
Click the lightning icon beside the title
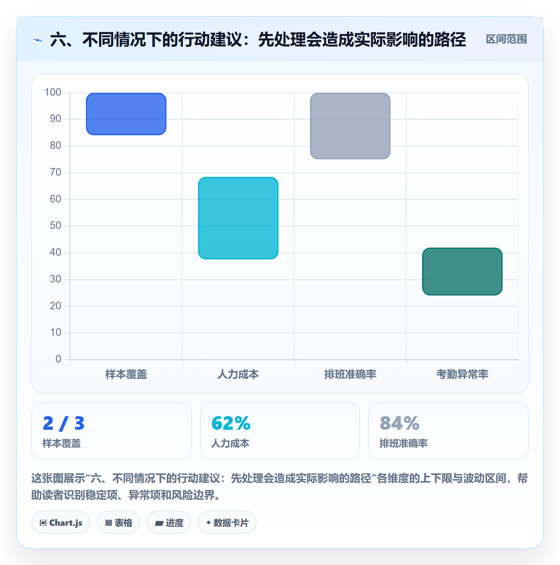(x=38, y=40)
